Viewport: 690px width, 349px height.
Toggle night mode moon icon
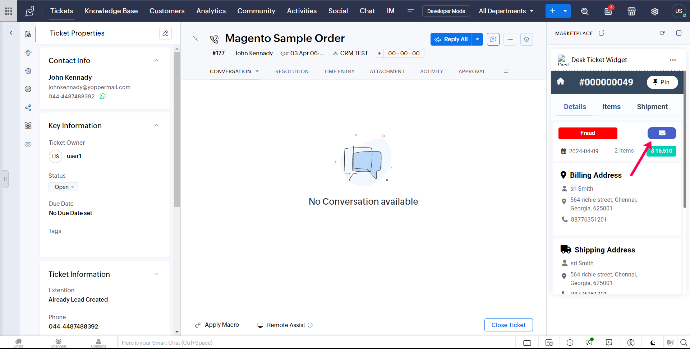point(653,343)
